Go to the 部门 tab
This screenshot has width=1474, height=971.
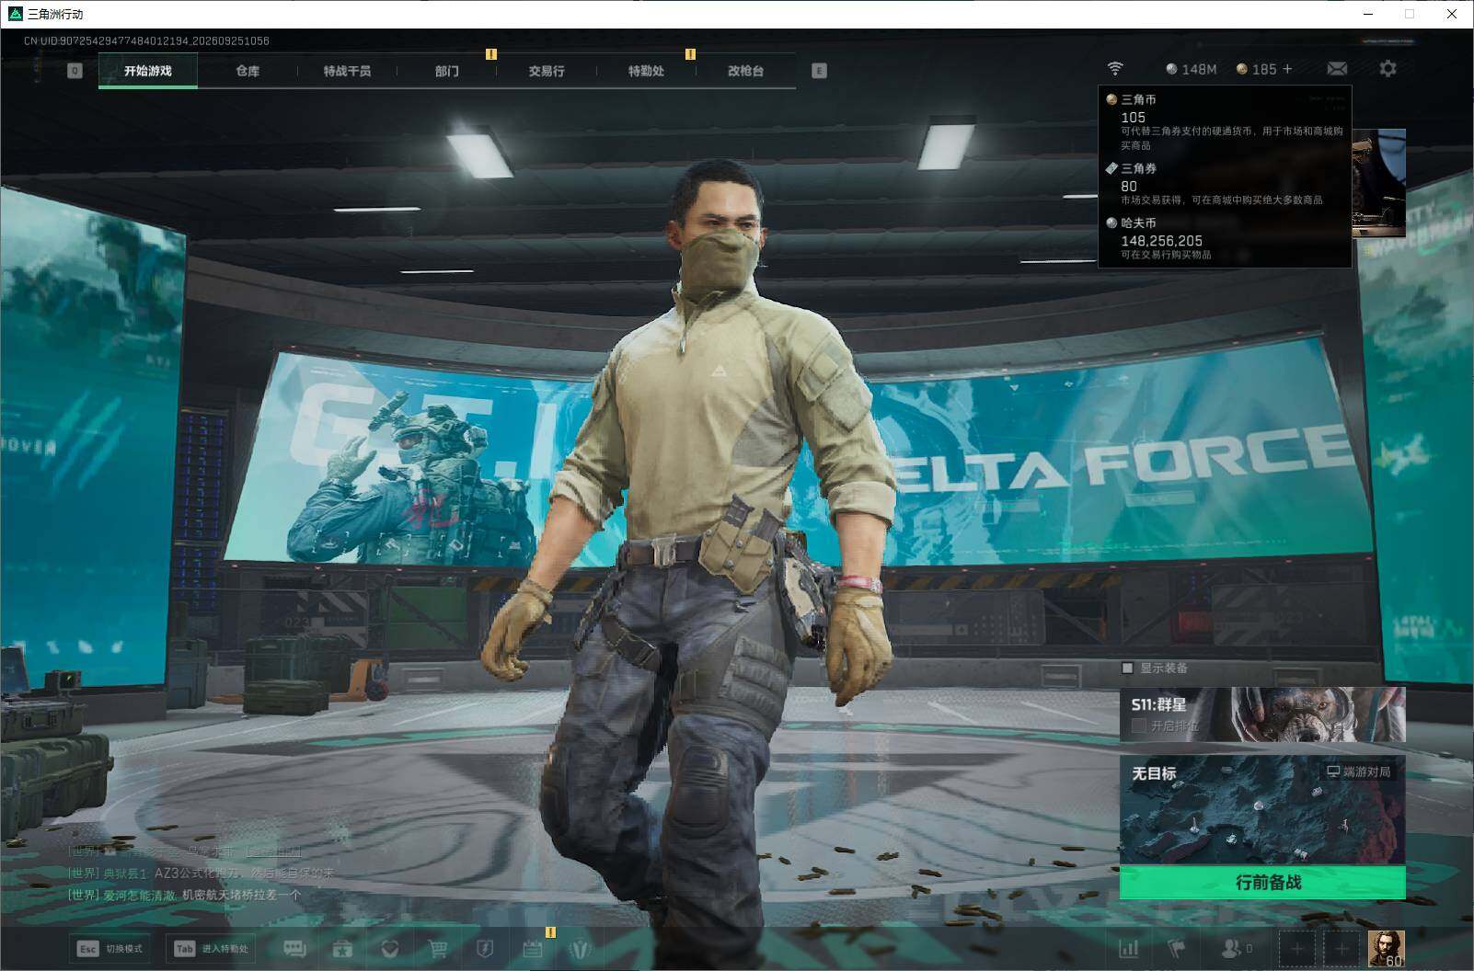[x=447, y=71]
